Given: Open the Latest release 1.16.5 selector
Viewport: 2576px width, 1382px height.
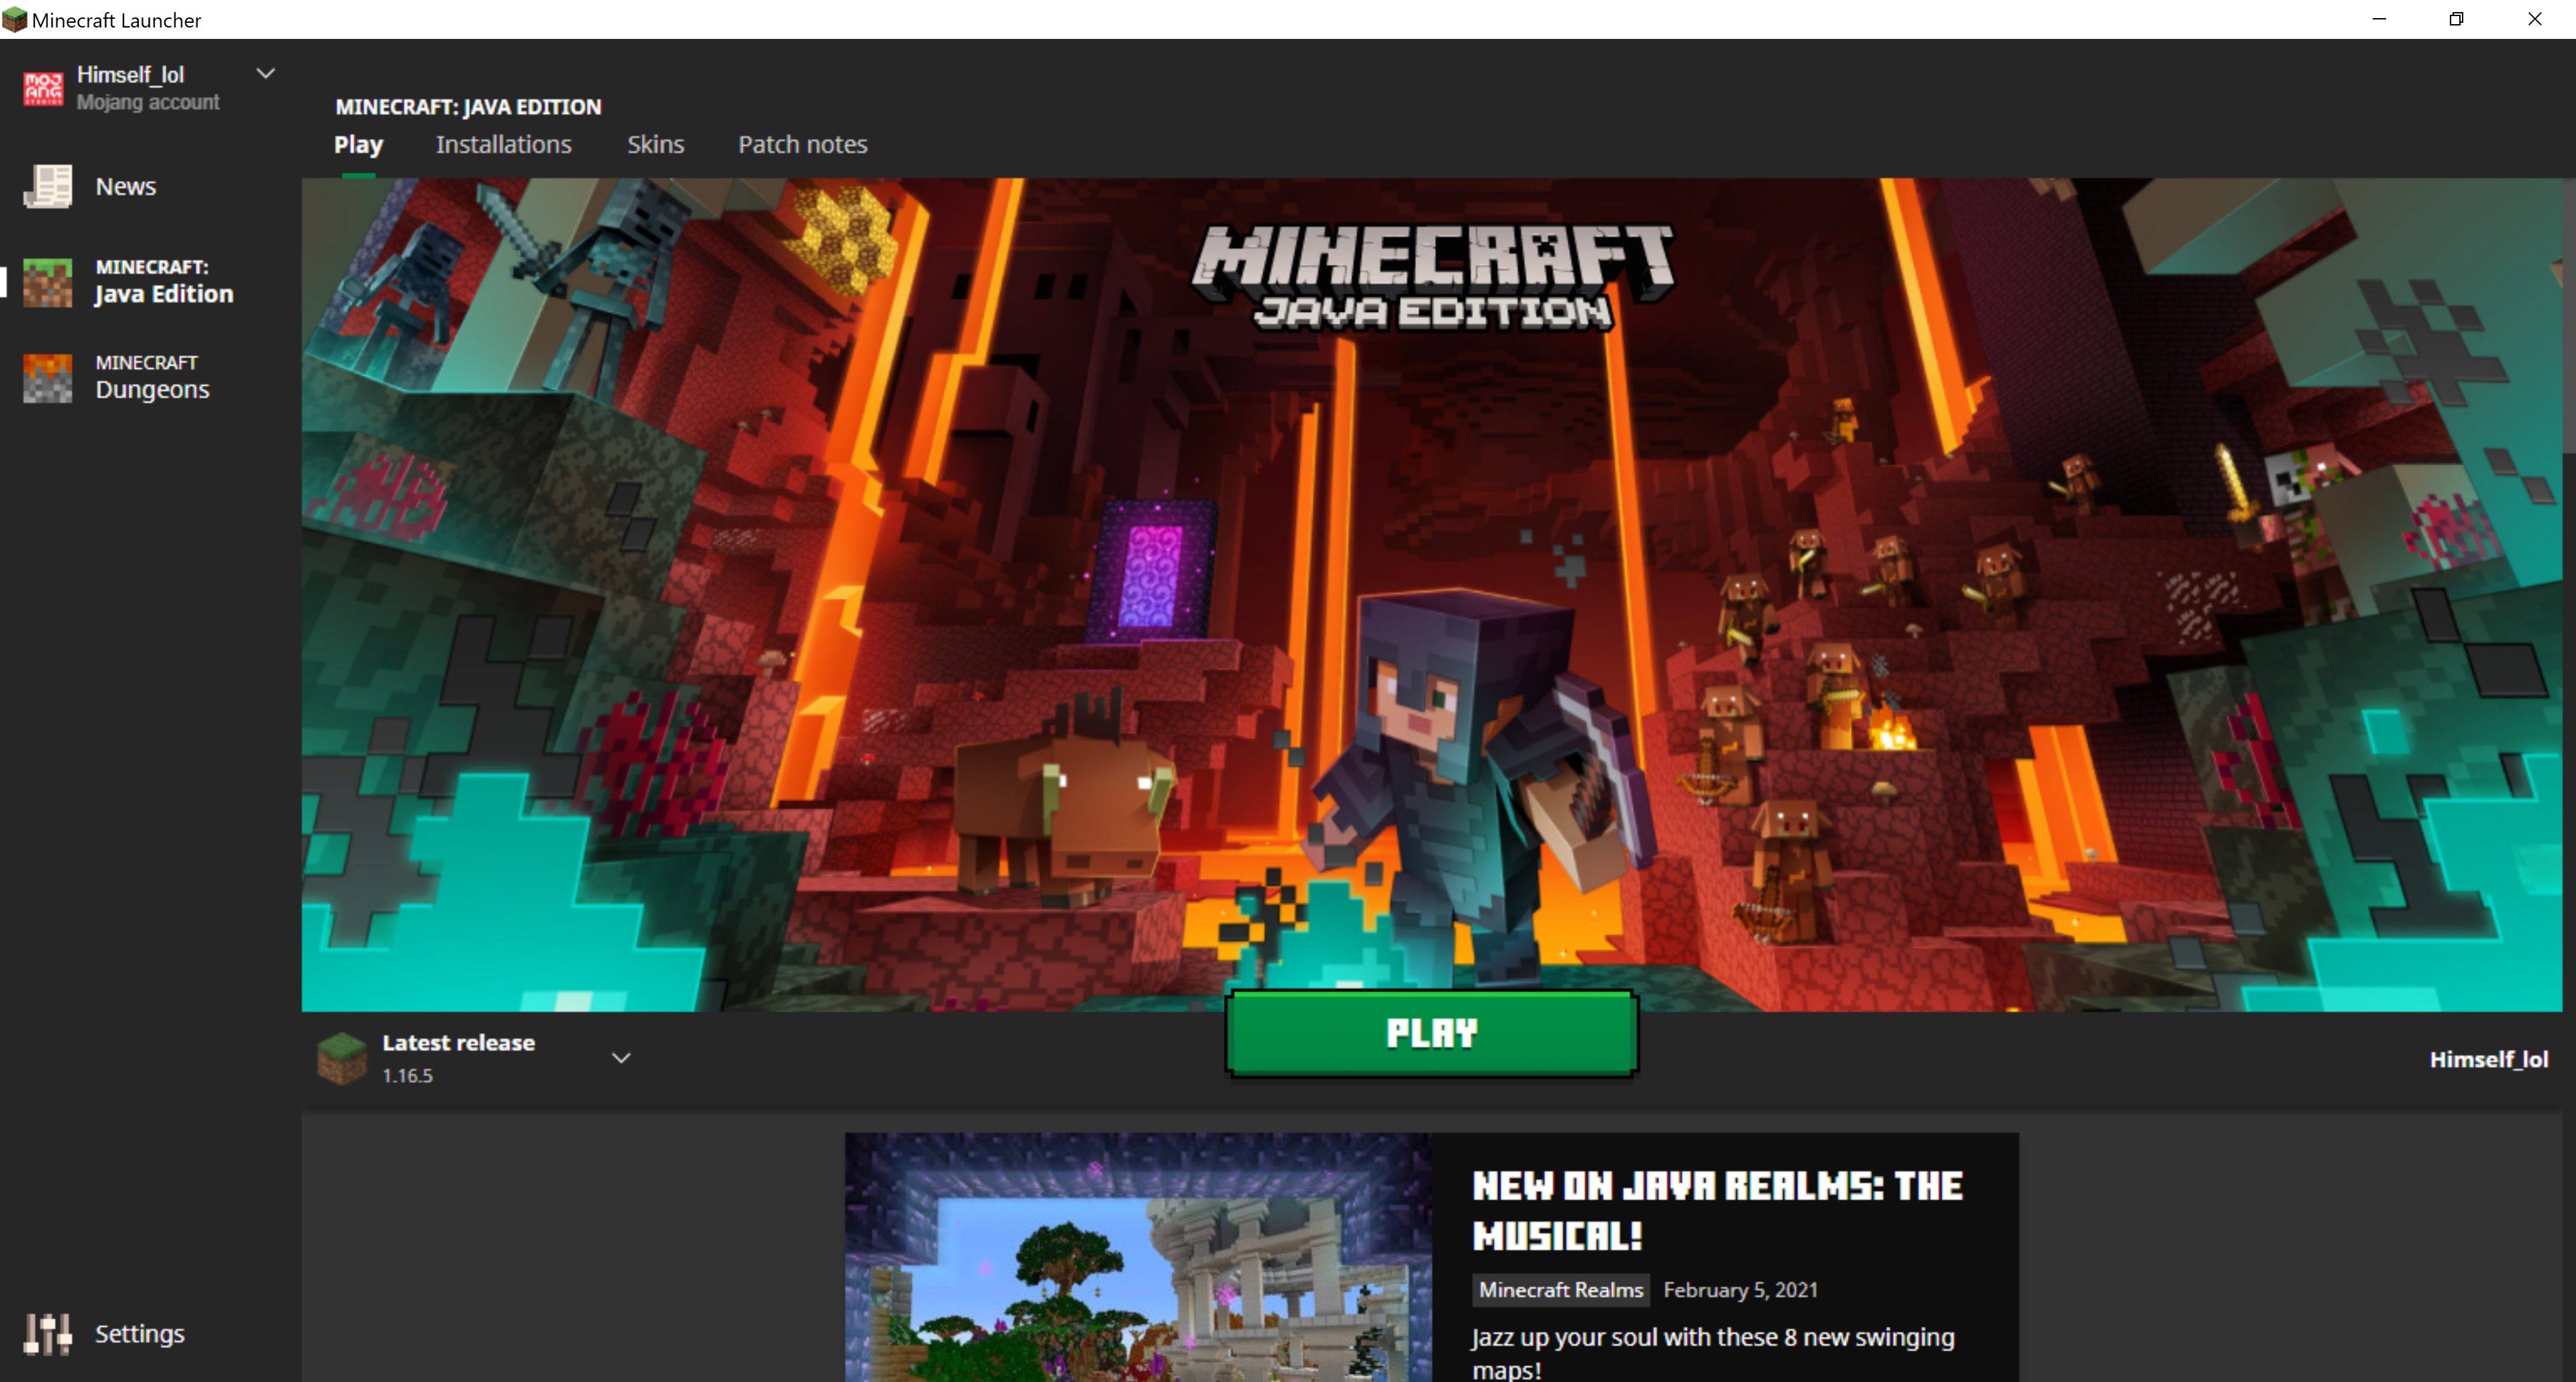Looking at the screenshot, I should click(x=458, y=1058).
